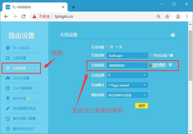Expand the 频段带宽 dropdown
This screenshot has width=193, height=134.
tap(127, 95)
